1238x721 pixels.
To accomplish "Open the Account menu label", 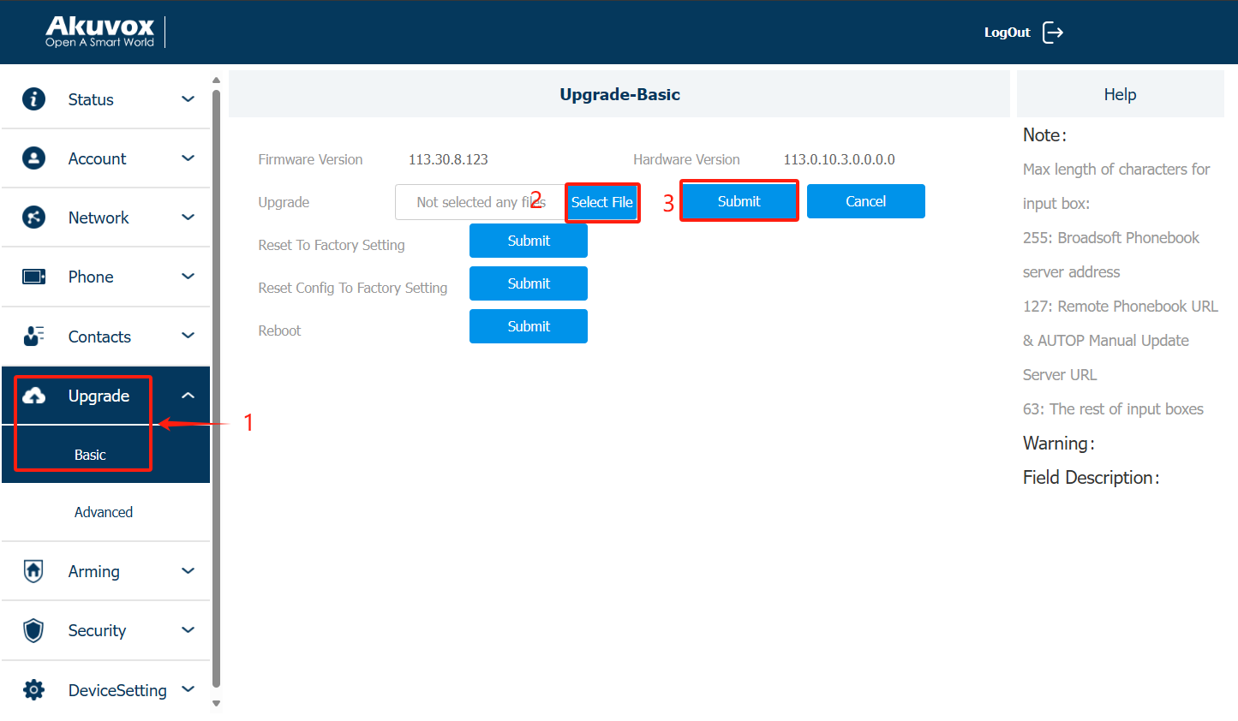I will [97, 158].
